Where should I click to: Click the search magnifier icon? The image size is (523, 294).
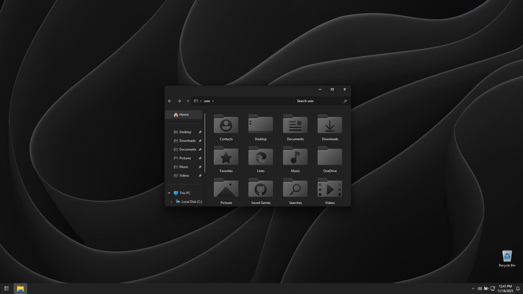click(x=345, y=101)
